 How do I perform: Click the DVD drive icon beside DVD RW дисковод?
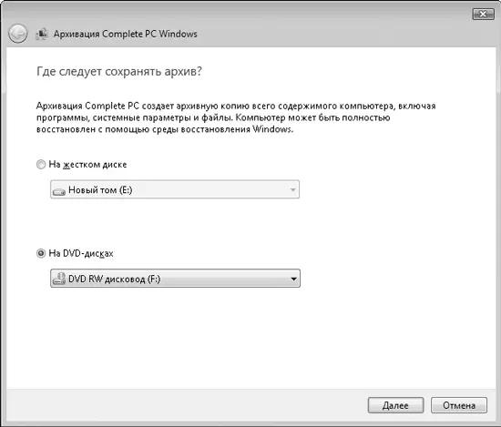59,279
